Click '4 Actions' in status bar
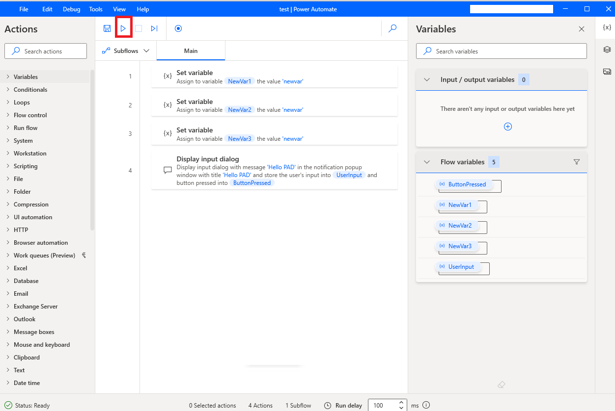Image resolution: width=615 pixels, height=411 pixels. pos(260,406)
